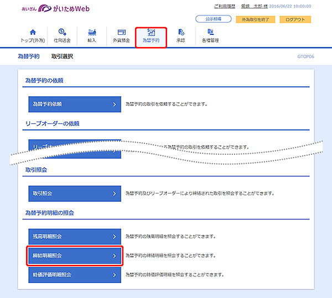Open 締結明細照会 button
The image size is (332, 298).
pyautogui.click(x=75, y=255)
